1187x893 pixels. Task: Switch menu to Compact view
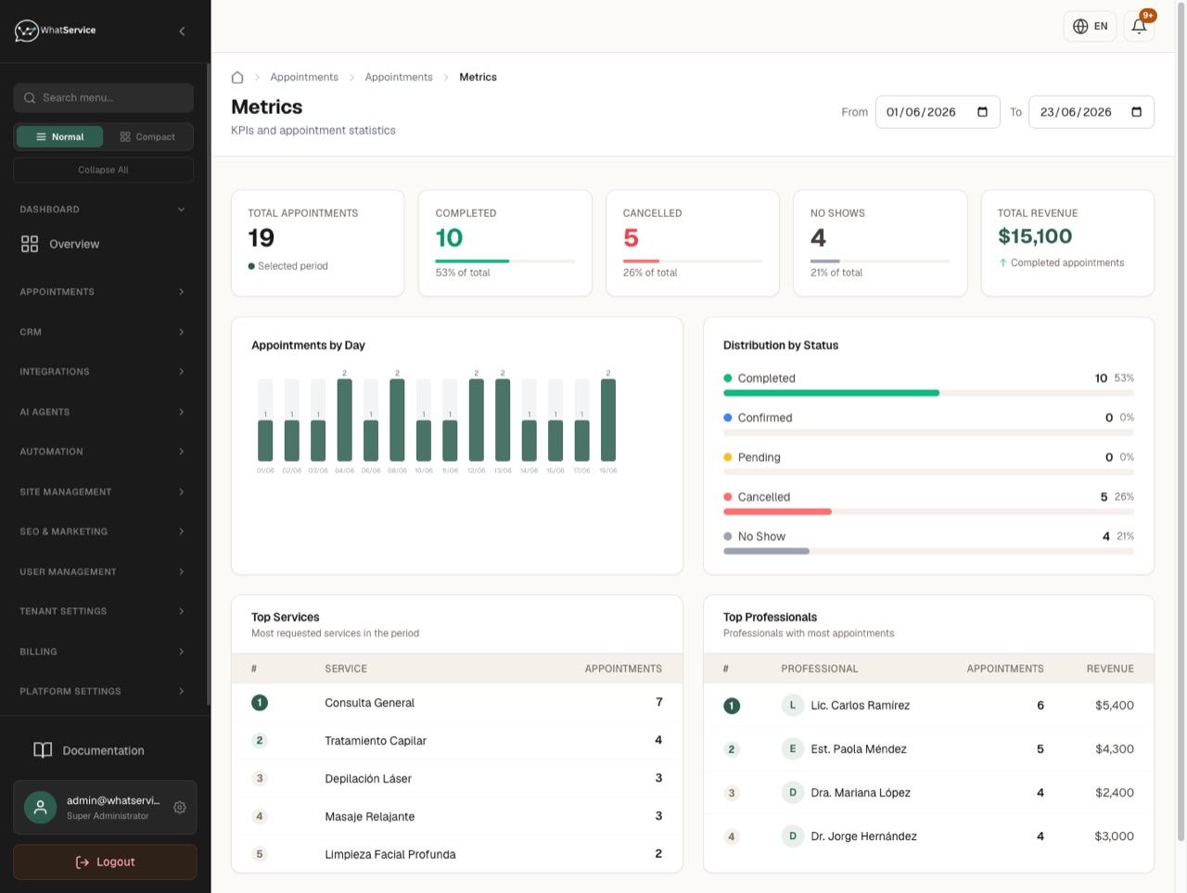click(x=147, y=136)
